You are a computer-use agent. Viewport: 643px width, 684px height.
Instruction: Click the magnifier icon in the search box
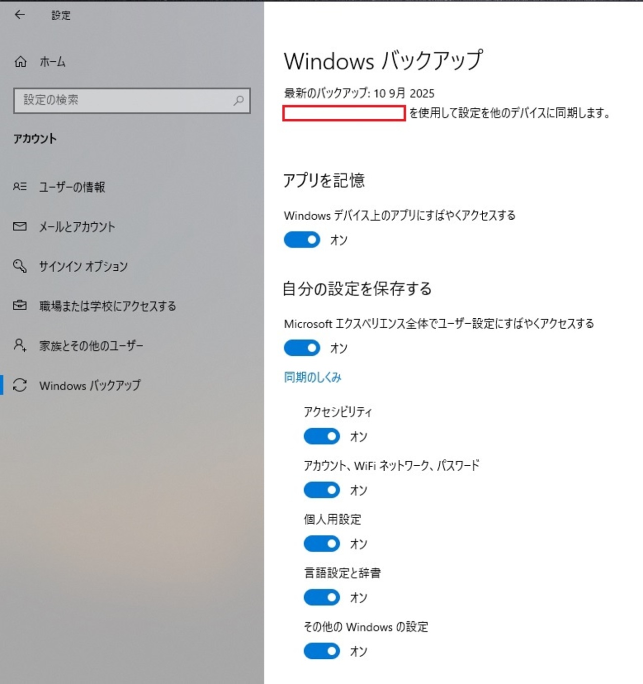[x=239, y=100]
